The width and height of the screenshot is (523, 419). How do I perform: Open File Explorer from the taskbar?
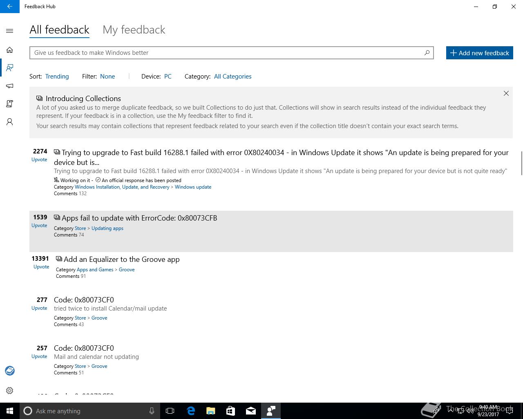pos(211,411)
